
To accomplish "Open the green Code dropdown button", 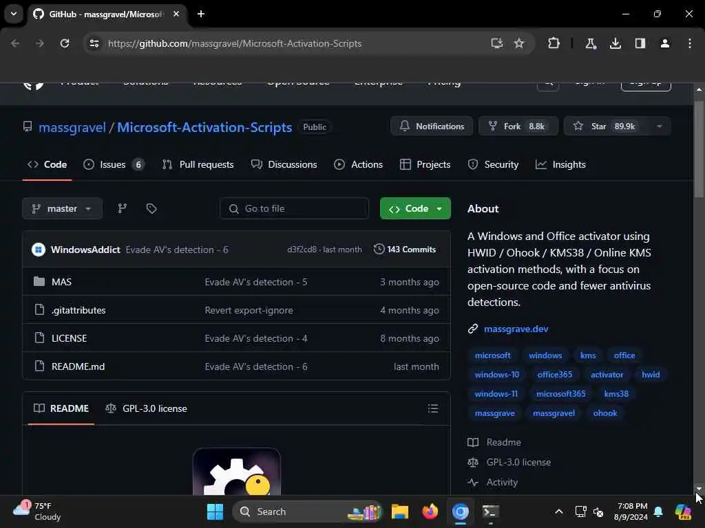I will tap(415, 208).
